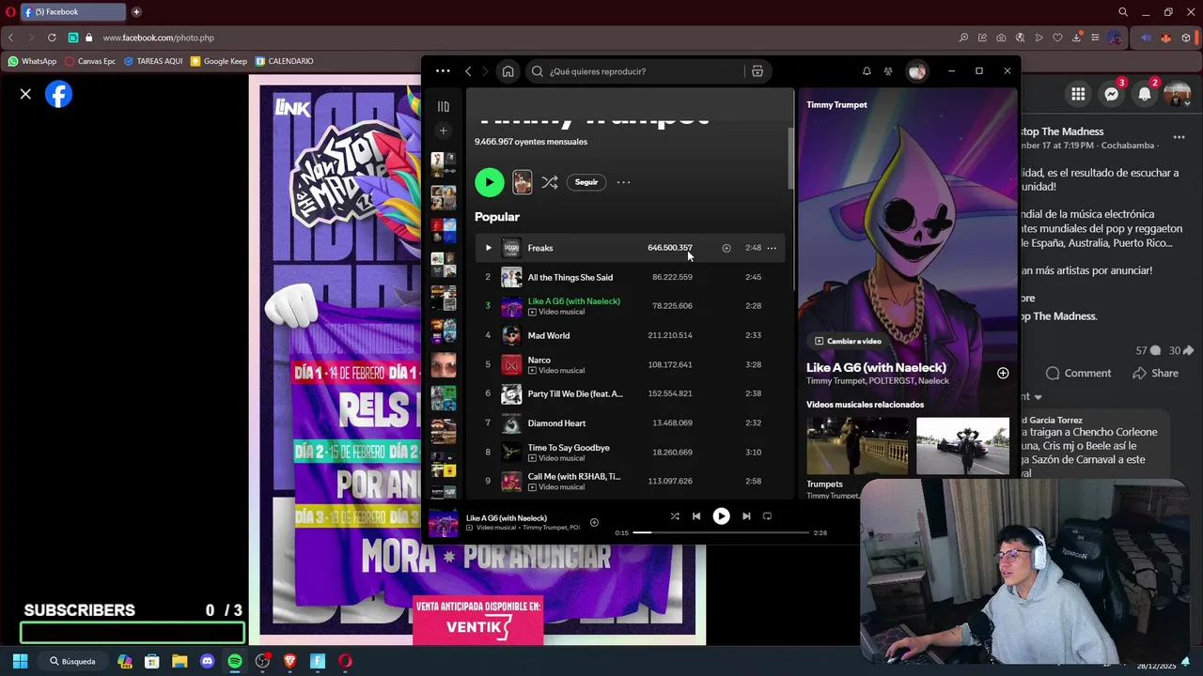The image size is (1203, 676).
Task: Share the Facebook post
Action: coord(1155,373)
